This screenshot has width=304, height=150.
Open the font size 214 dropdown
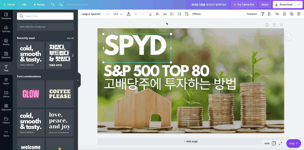click(118, 14)
